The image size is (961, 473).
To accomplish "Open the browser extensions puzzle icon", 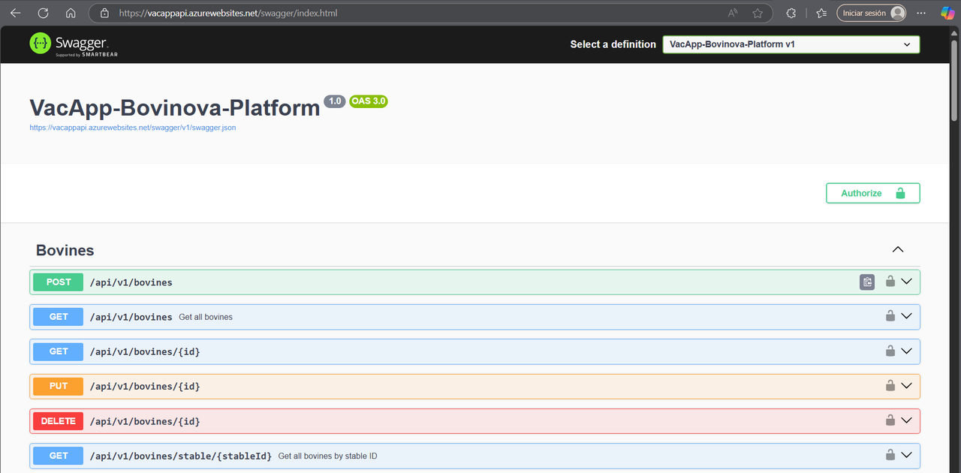I will click(x=791, y=13).
